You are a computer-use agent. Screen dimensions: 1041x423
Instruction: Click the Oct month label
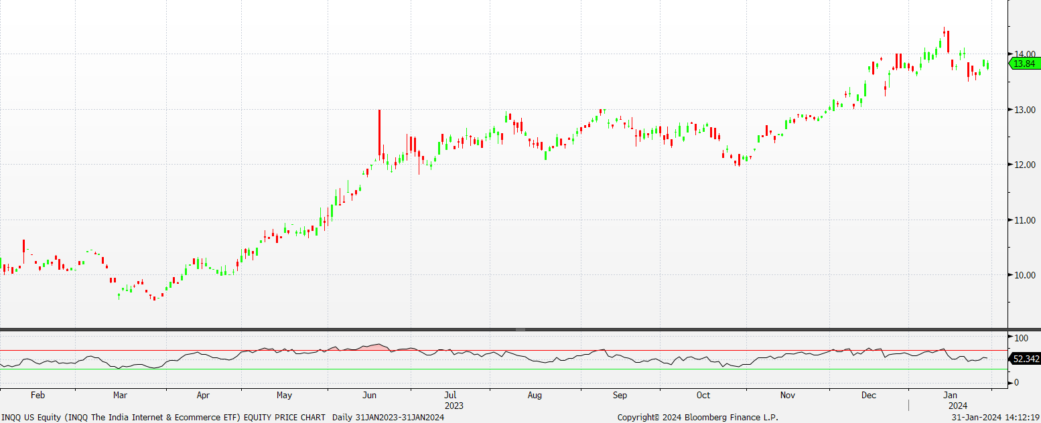point(703,395)
